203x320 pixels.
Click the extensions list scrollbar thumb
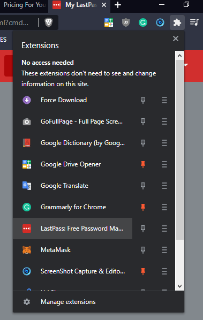(180, 150)
